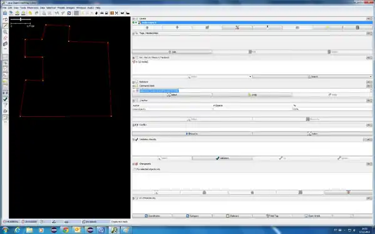
Task: Open the Select dropdown arrow under selection list
Action: [x=250, y=77]
